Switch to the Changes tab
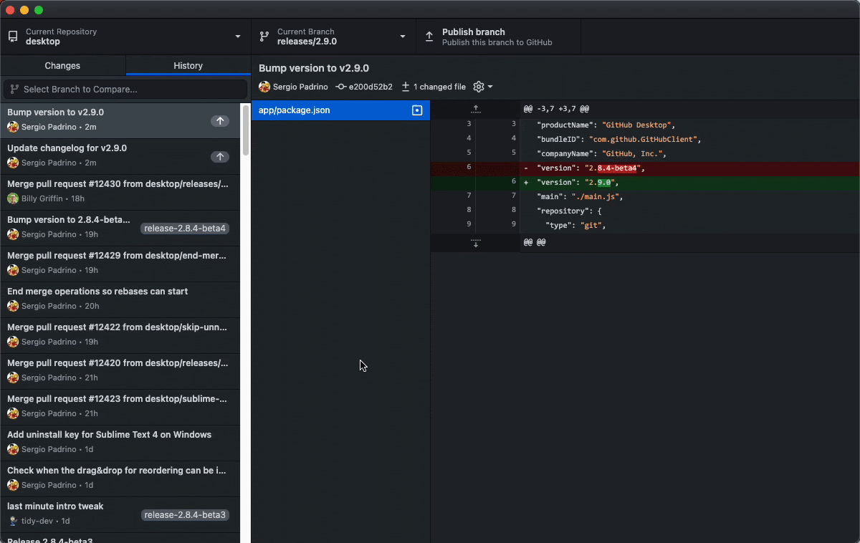The image size is (860, 543). click(62, 65)
